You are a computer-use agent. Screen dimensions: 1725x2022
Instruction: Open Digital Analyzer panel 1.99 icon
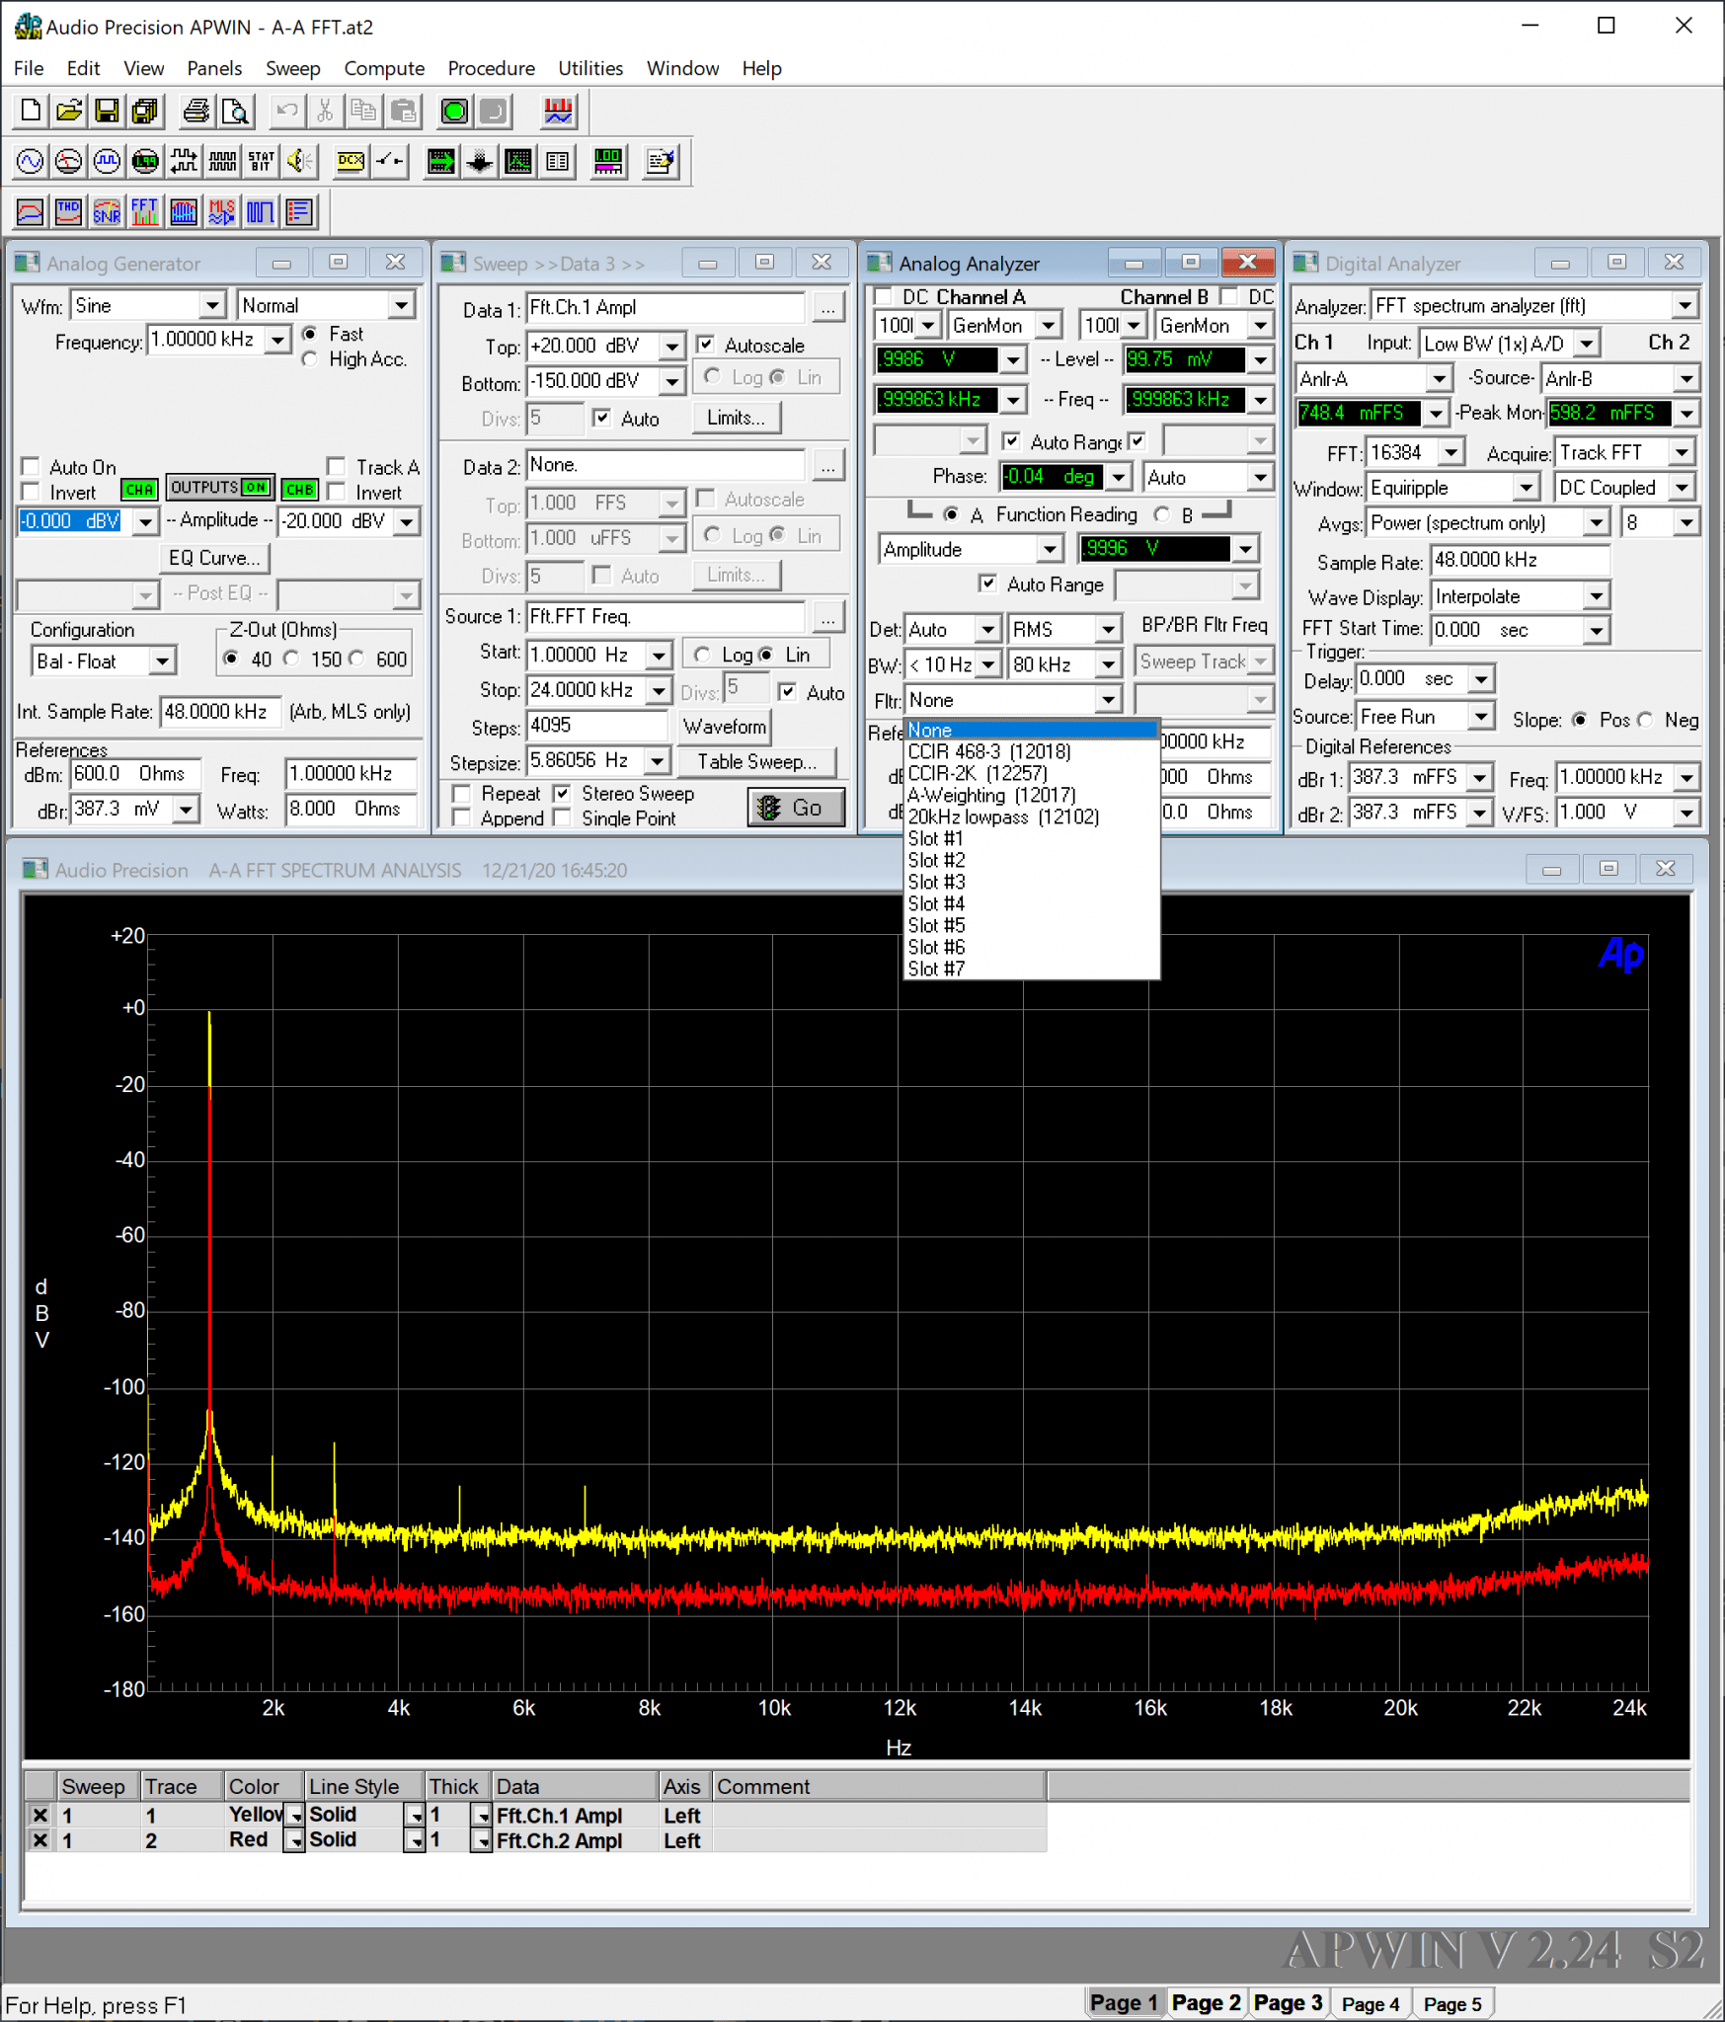[x=145, y=161]
